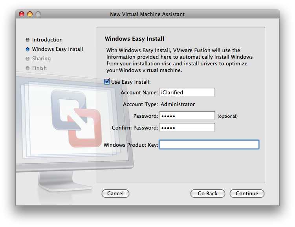Minimize the assistant with the yellow button
The image size is (295, 227).
coord(30,14)
